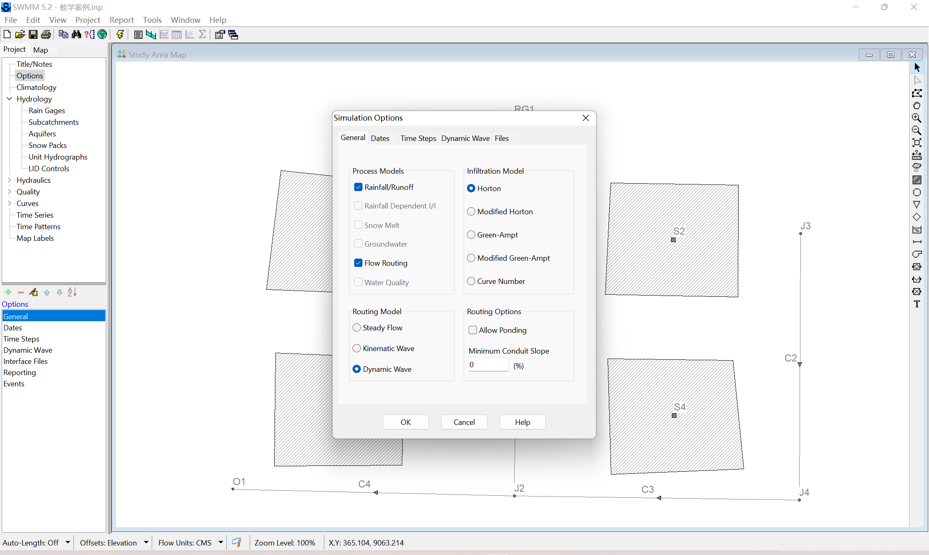Click the Minimum Conduit Slope input field

488,365
